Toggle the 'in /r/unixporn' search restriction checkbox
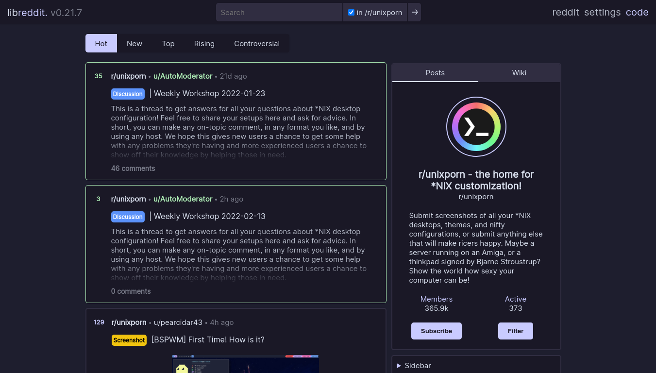The height and width of the screenshot is (373, 656). pyautogui.click(x=351, y=13)
